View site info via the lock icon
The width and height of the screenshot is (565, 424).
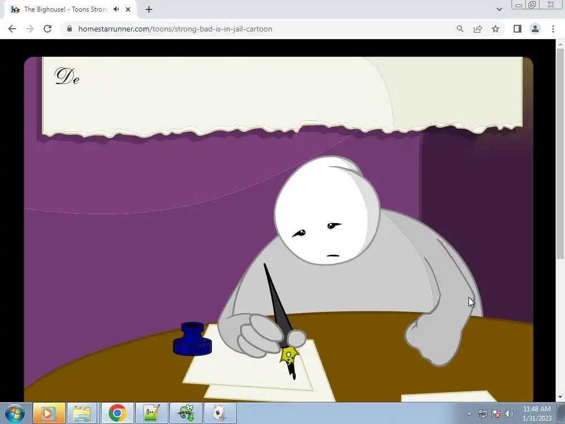click(x=70, y=29)
